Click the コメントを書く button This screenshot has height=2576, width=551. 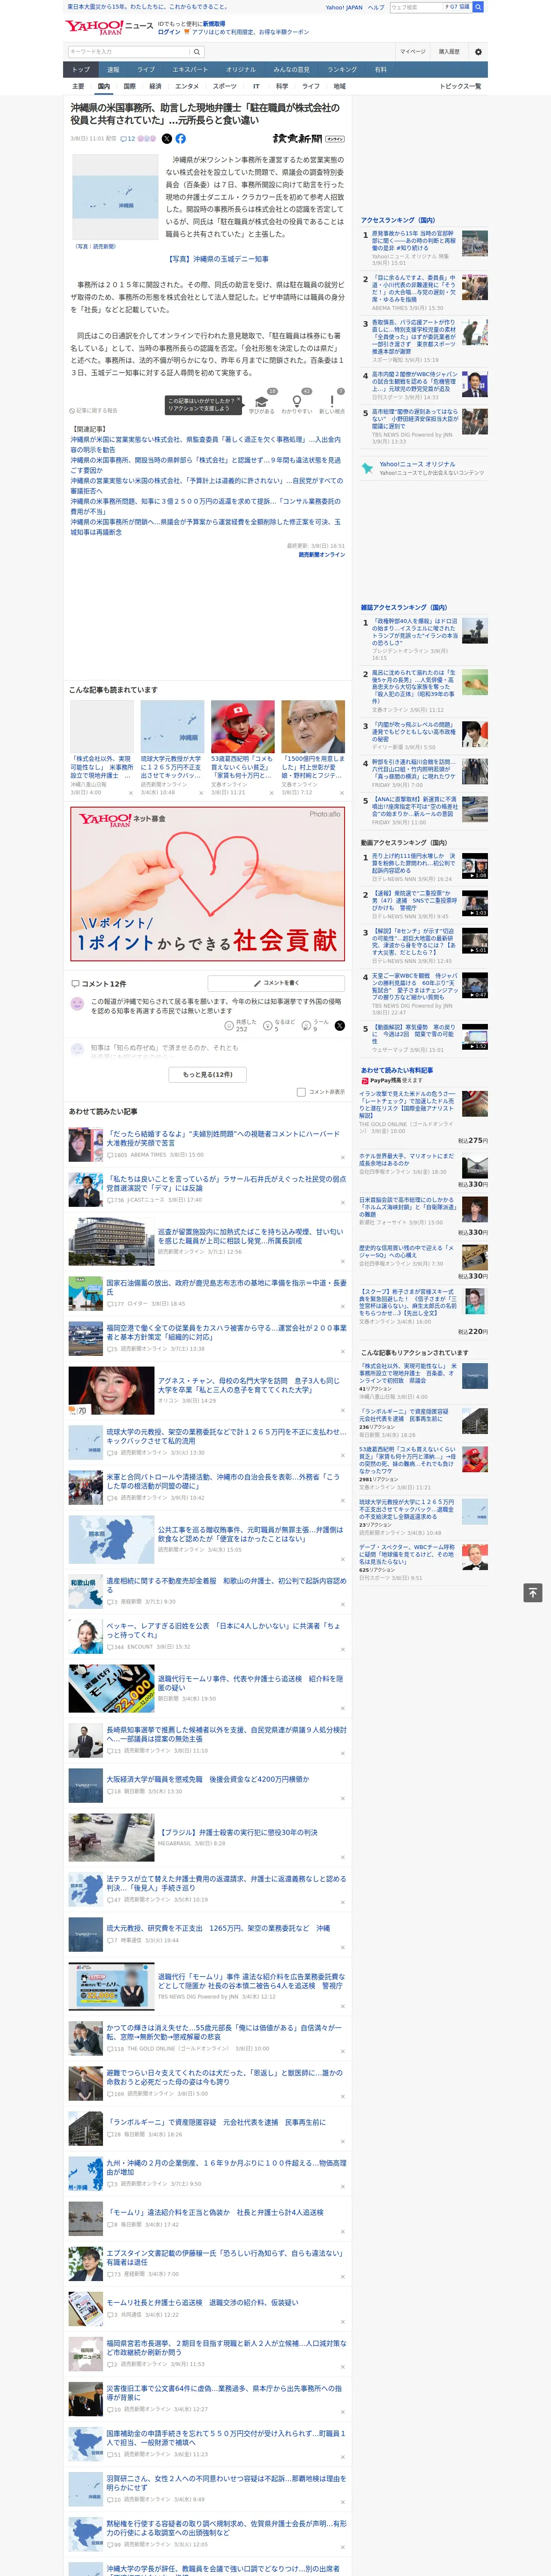[x=277, y=983]
